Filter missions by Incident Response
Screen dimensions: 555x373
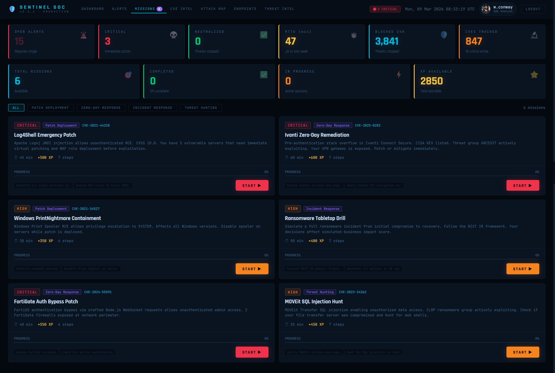click(153, 108)
